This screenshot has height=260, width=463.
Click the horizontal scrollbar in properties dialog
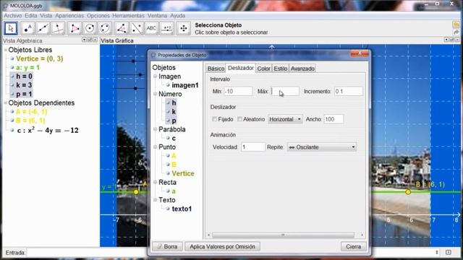283,235
